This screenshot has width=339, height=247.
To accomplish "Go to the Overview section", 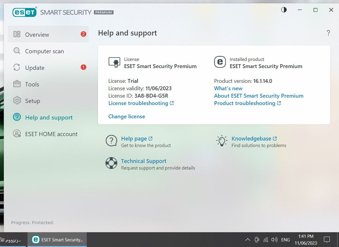I will [x=48, y=34].
